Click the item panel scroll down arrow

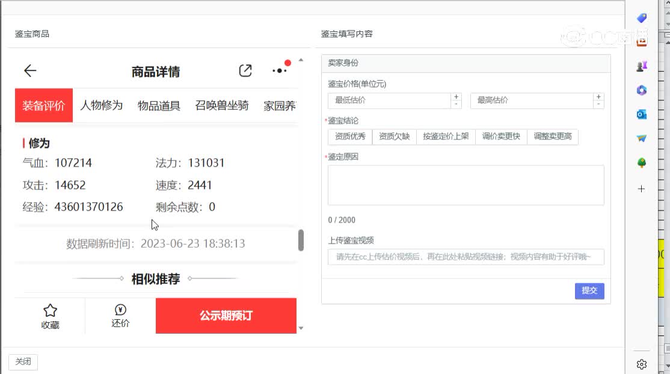point(301,328)
